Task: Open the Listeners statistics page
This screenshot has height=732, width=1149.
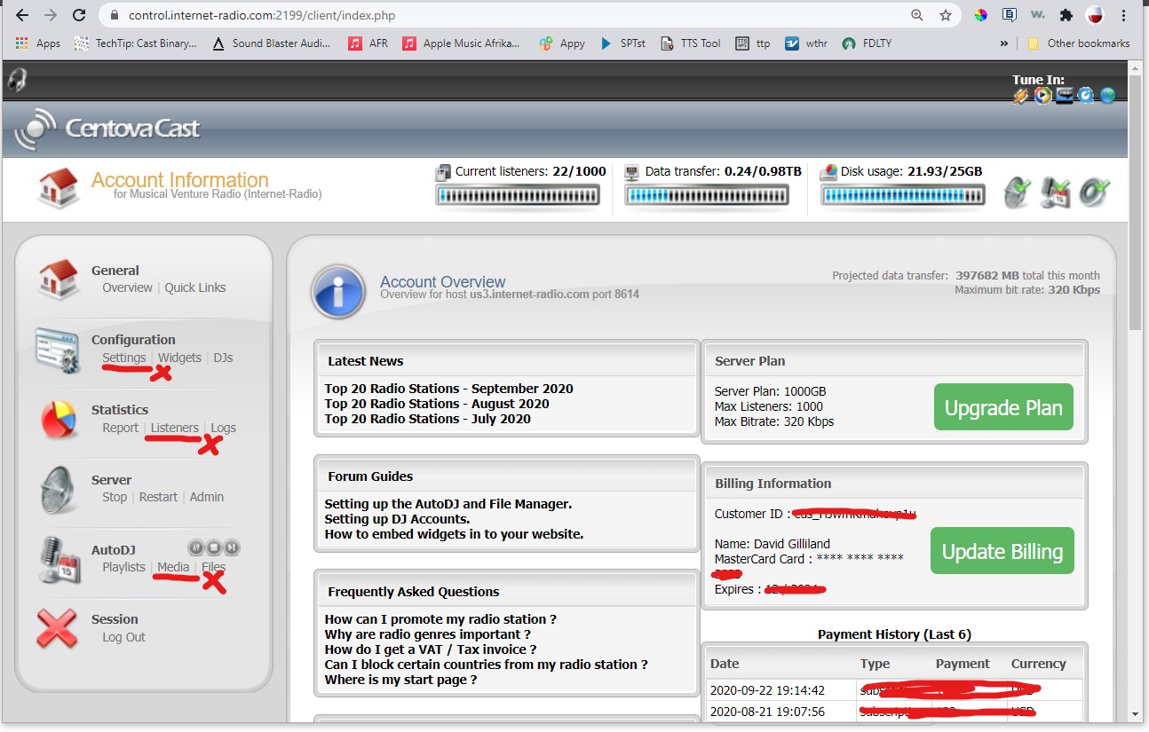Action: click(x=174, y=428)
